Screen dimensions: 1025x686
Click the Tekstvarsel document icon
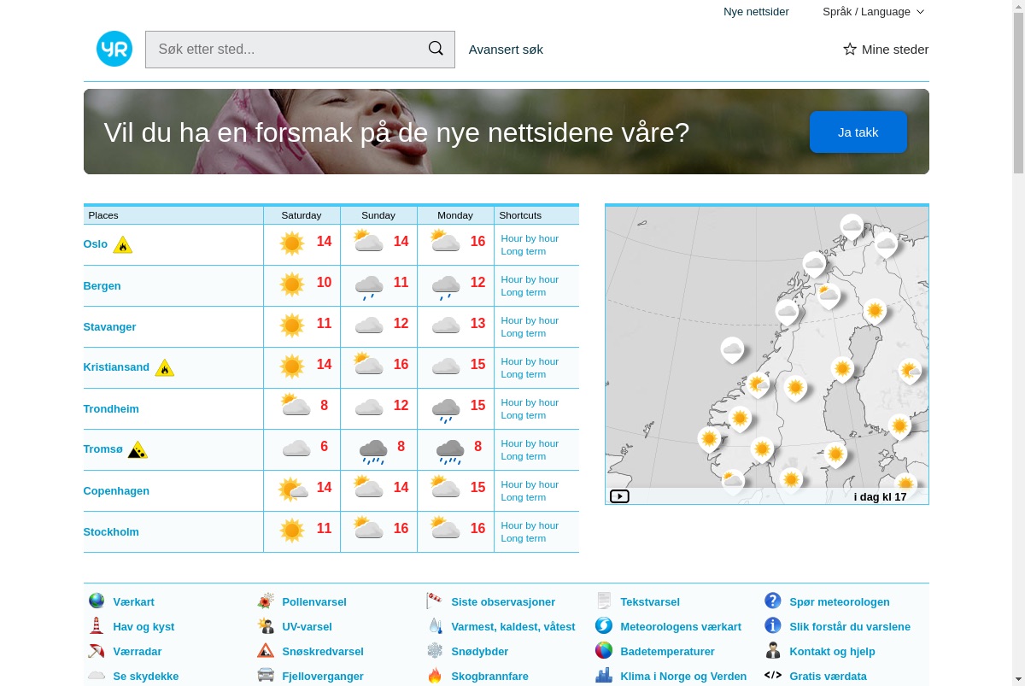[x=604, y=601]
